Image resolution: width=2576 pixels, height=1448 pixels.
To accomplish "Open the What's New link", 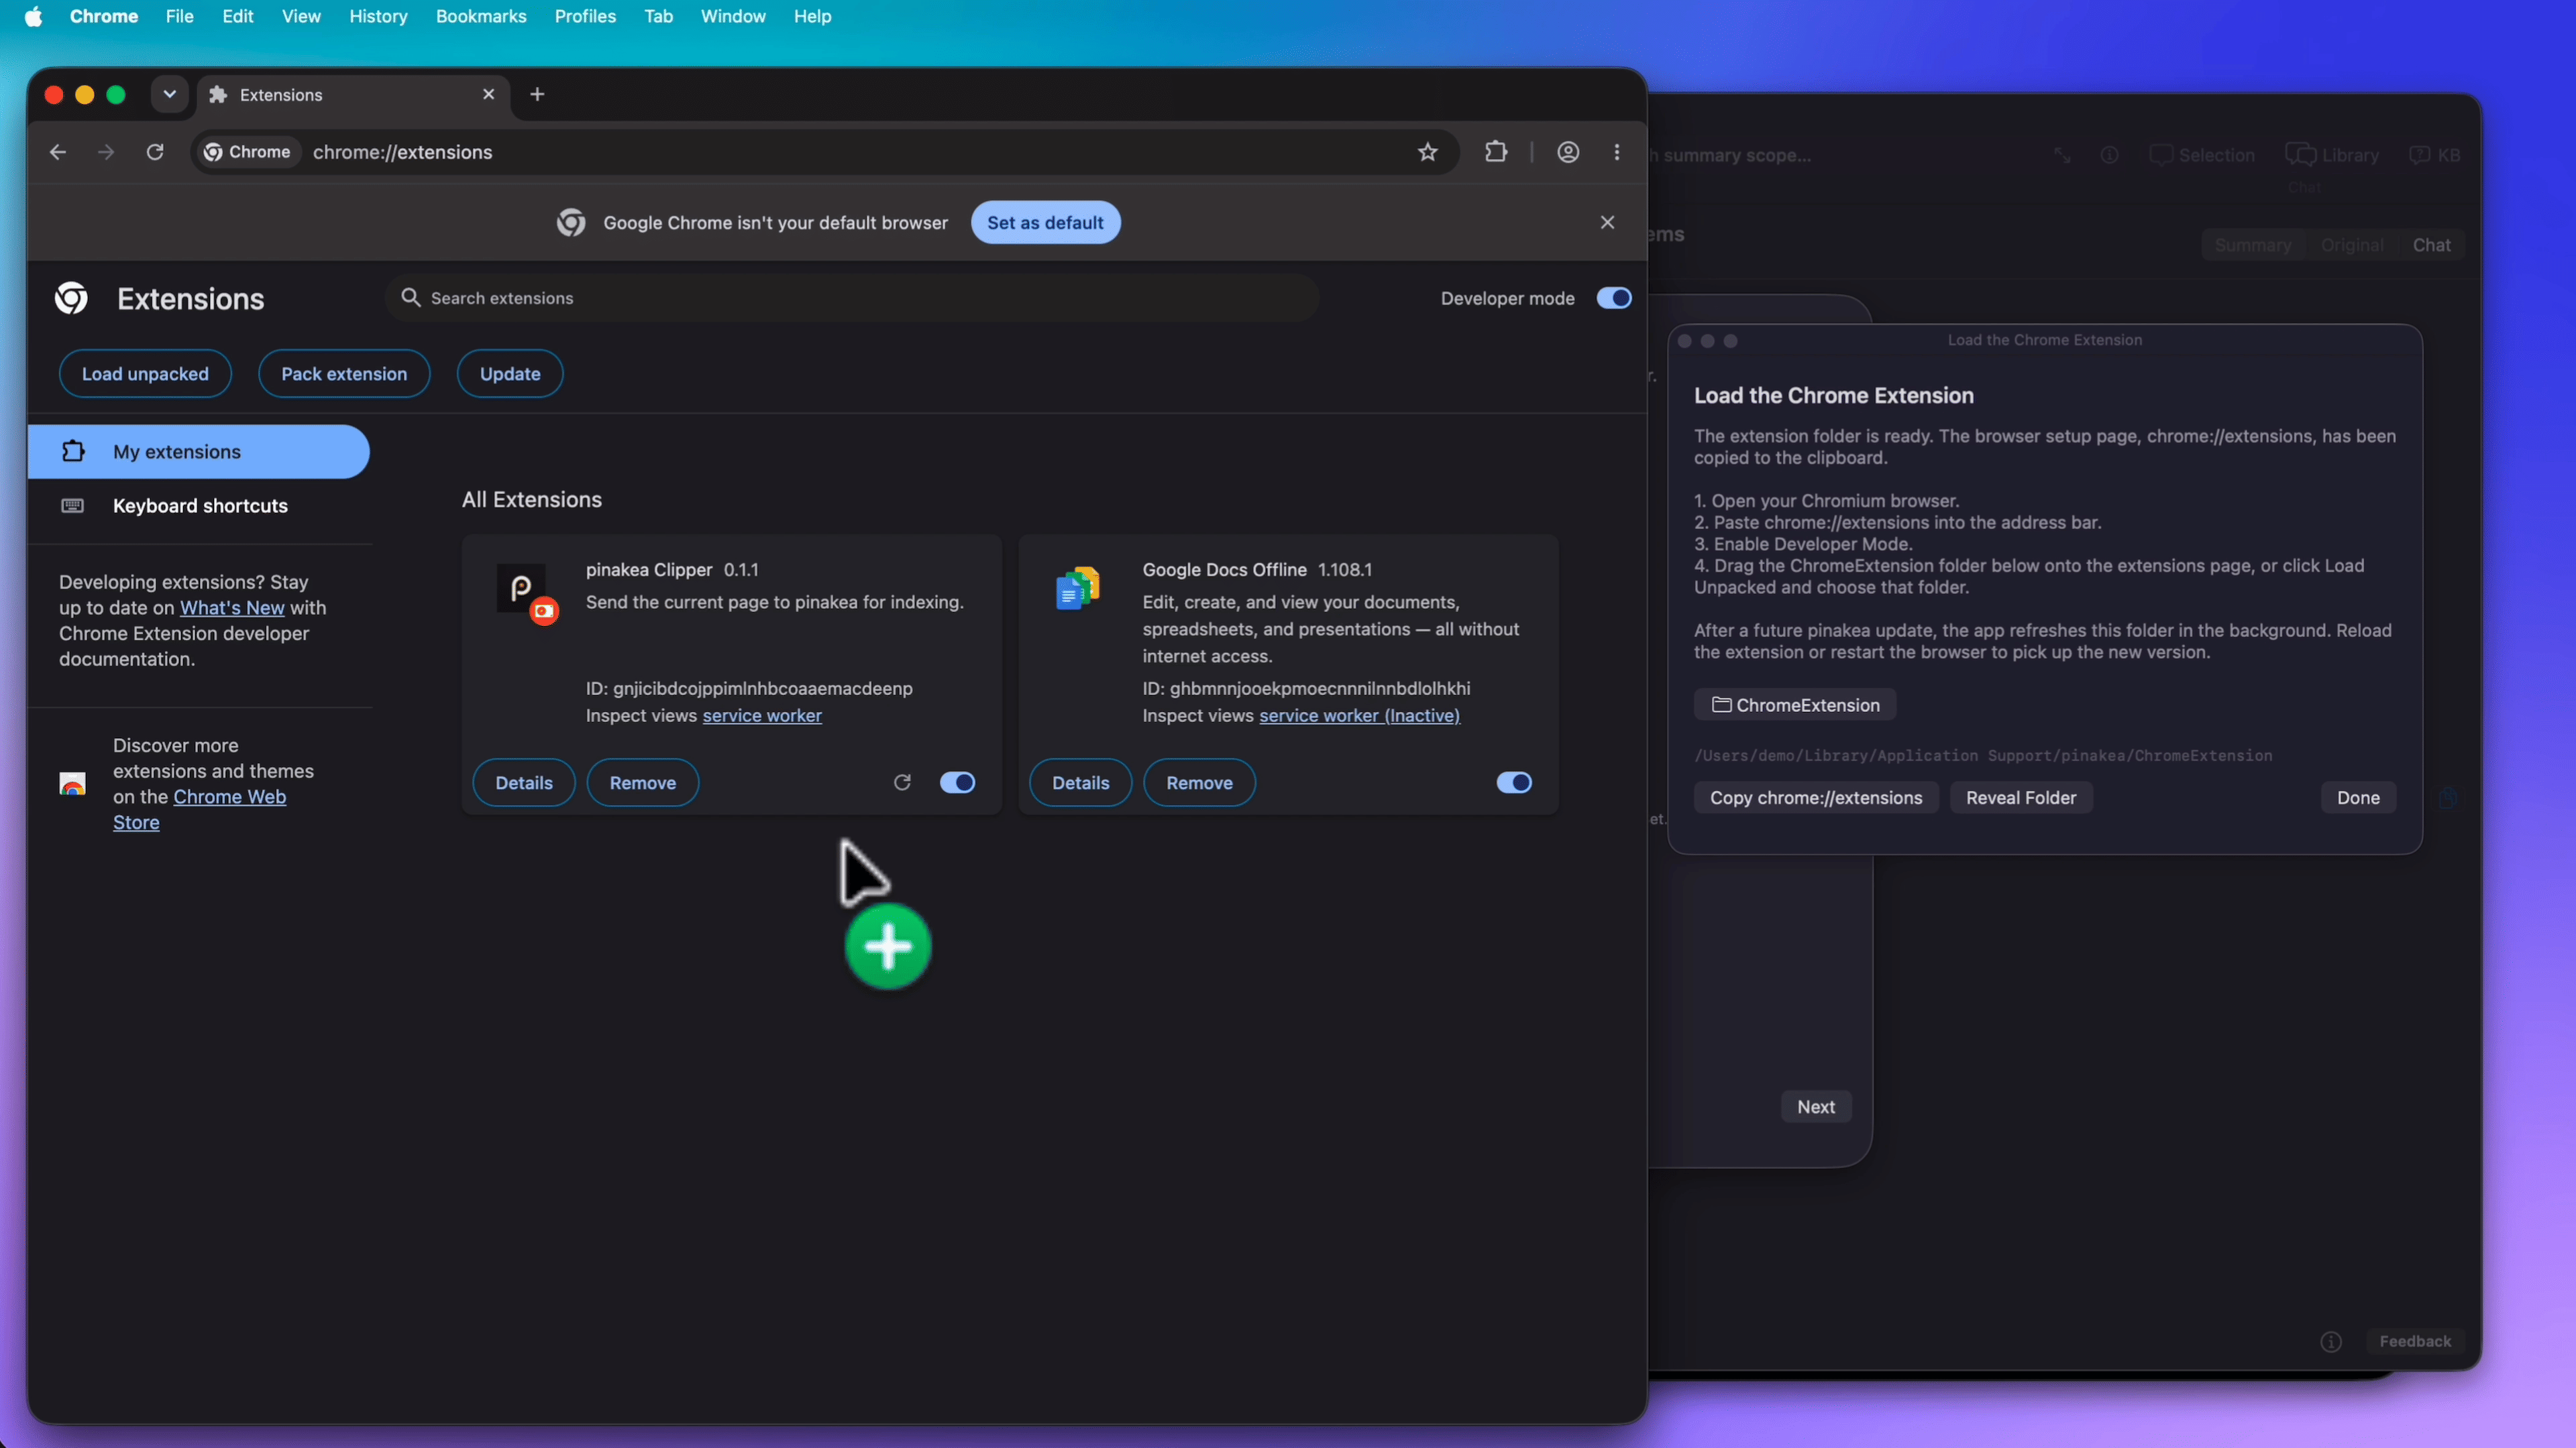I will pos(232,607).
